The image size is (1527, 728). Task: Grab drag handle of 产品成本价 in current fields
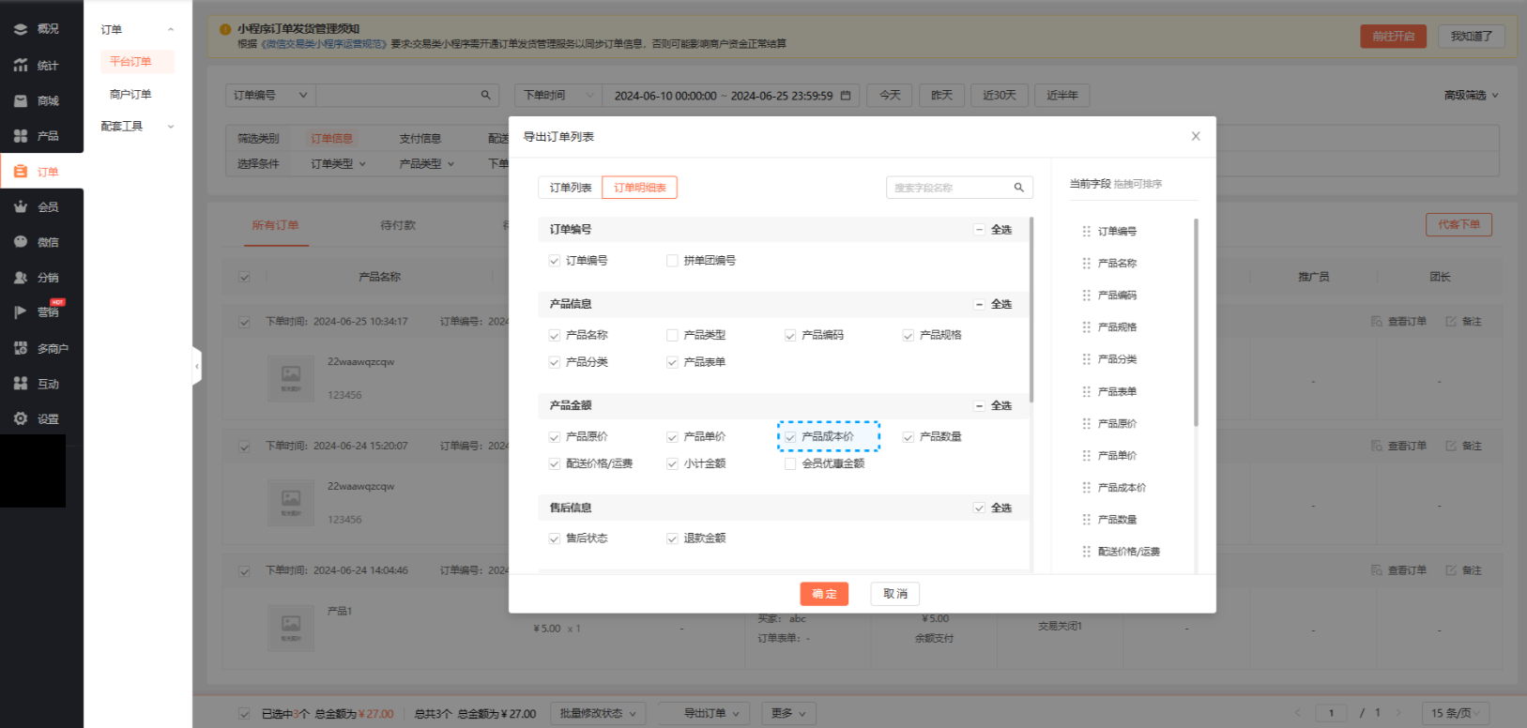point(1086,487)
